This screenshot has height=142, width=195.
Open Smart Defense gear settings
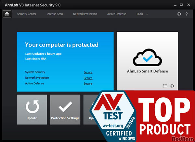pyautogui.click(x=172, y=86)
